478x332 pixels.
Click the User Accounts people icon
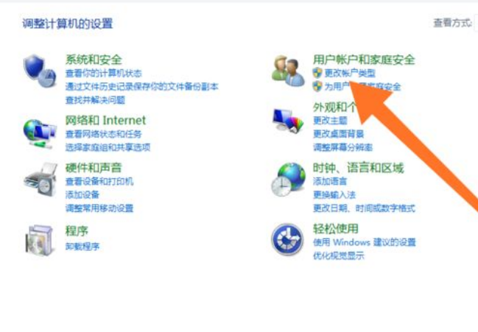tap(288, 71)
